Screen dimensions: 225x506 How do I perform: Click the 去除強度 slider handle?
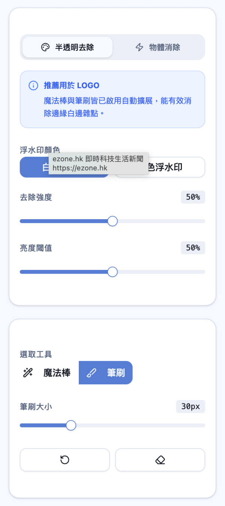click(112, 221)
